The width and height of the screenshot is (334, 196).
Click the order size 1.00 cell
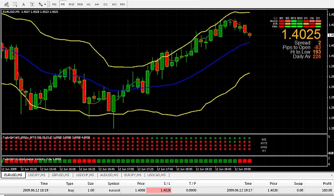pos(91,190)
